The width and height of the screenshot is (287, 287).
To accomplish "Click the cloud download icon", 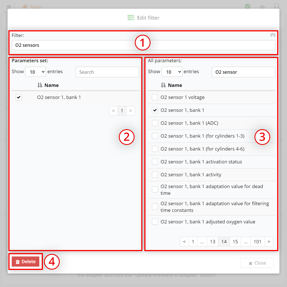I will 262,6.
